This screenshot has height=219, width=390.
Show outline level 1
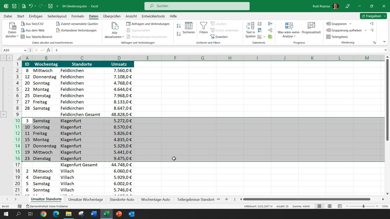tap(4, 58)
